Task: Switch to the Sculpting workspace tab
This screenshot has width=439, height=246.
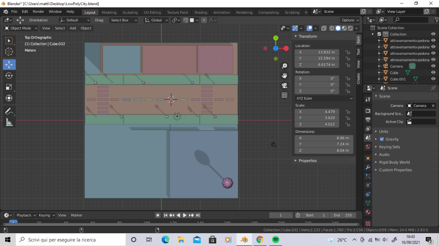Action: [x=130, y=12]
